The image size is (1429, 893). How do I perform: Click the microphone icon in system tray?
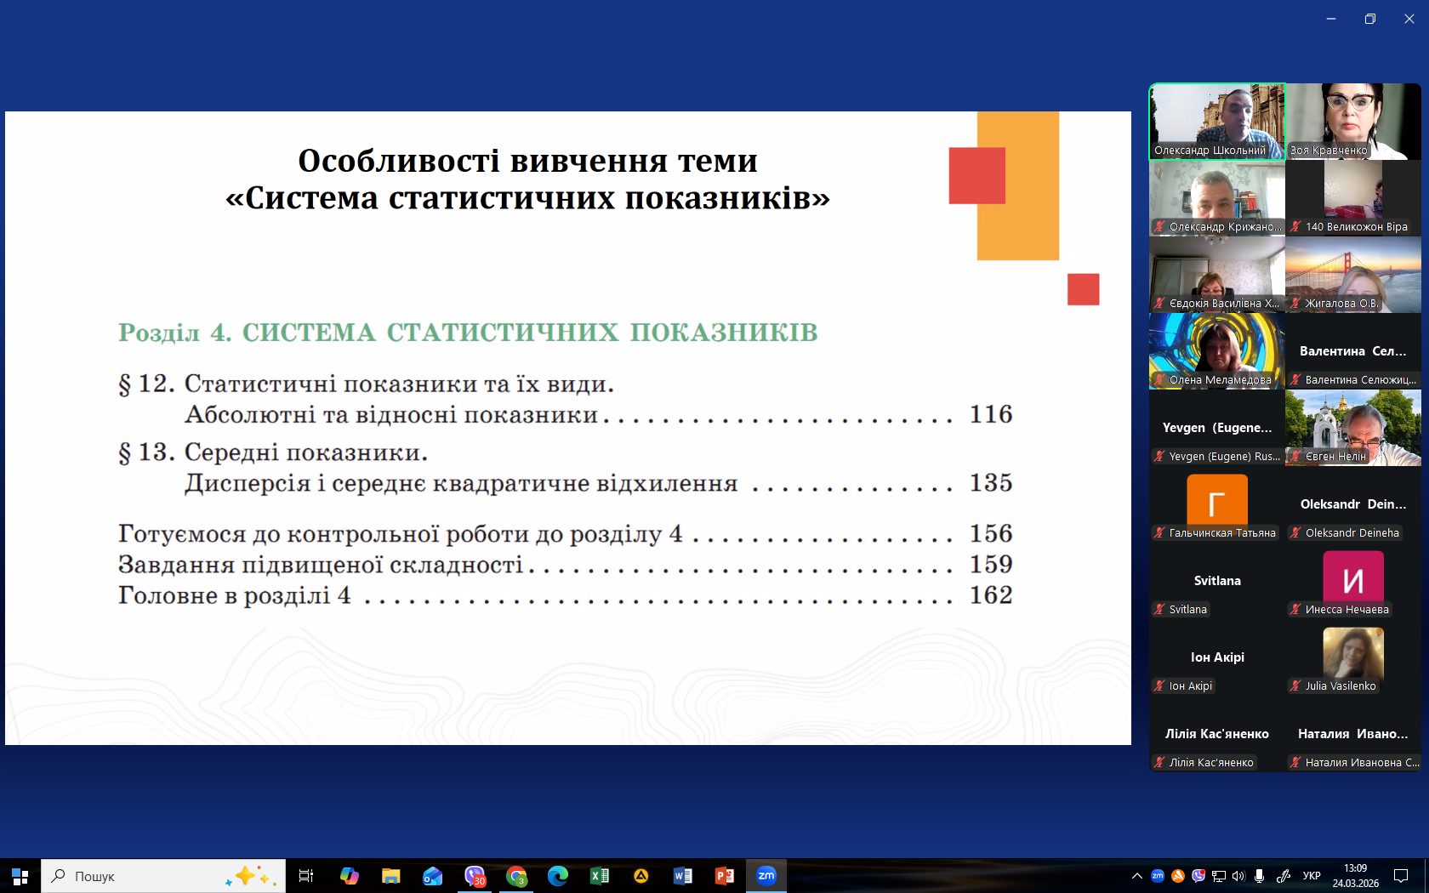(1259, 875)
